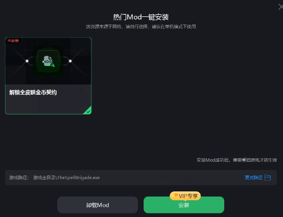Click the VIP专享 label text

tap(188, 196)
